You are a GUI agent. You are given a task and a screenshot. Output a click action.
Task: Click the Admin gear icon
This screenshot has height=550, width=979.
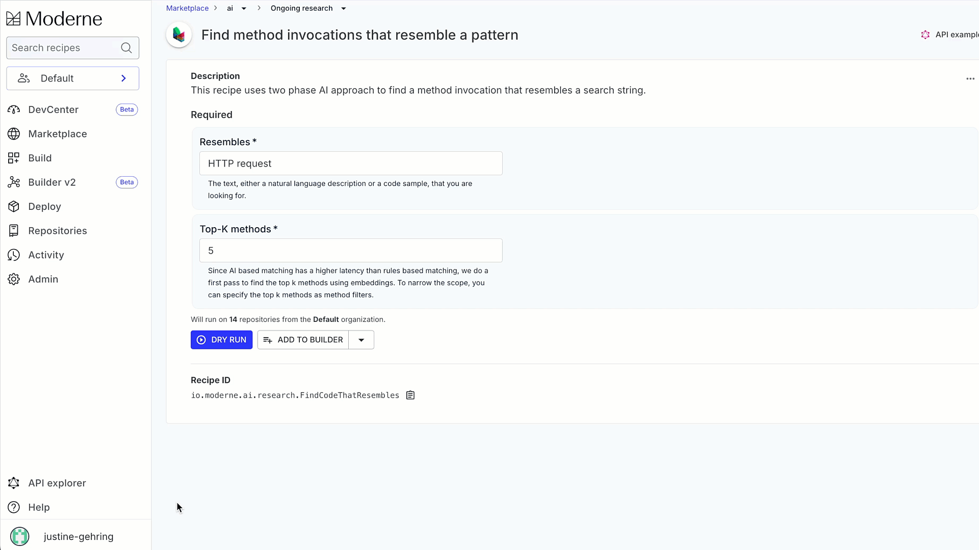(x=14, y=279)
